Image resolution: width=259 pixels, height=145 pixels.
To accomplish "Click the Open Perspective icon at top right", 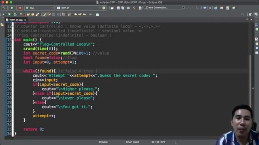I will [251, 14].
